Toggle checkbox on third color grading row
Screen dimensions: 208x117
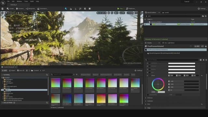click(x=149, y=69)
